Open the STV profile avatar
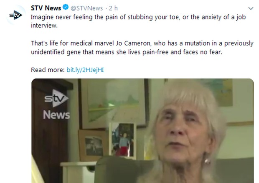The image size is (259, 183). pos(16,15)
